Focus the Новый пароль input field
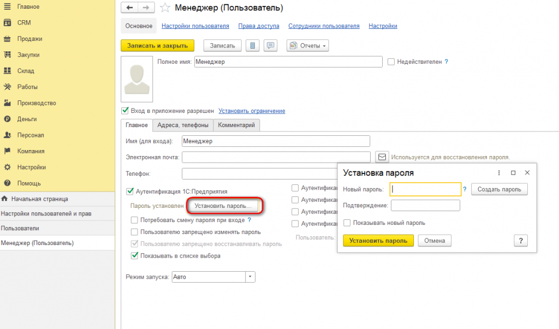Image resolution: width=559 pixels, height=329 pixels. [425, 189]
